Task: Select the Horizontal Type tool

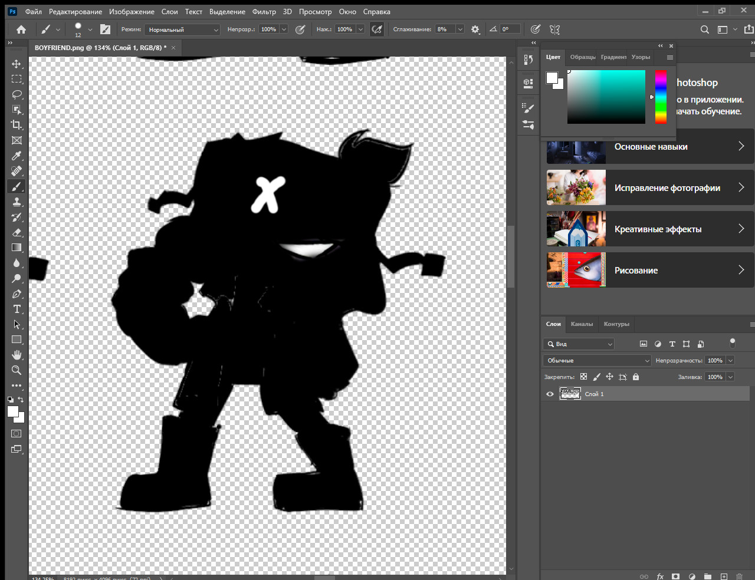Action: (17, 309)
